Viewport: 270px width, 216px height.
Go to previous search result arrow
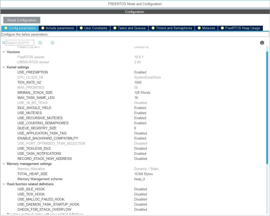click(x=40, y=43)
